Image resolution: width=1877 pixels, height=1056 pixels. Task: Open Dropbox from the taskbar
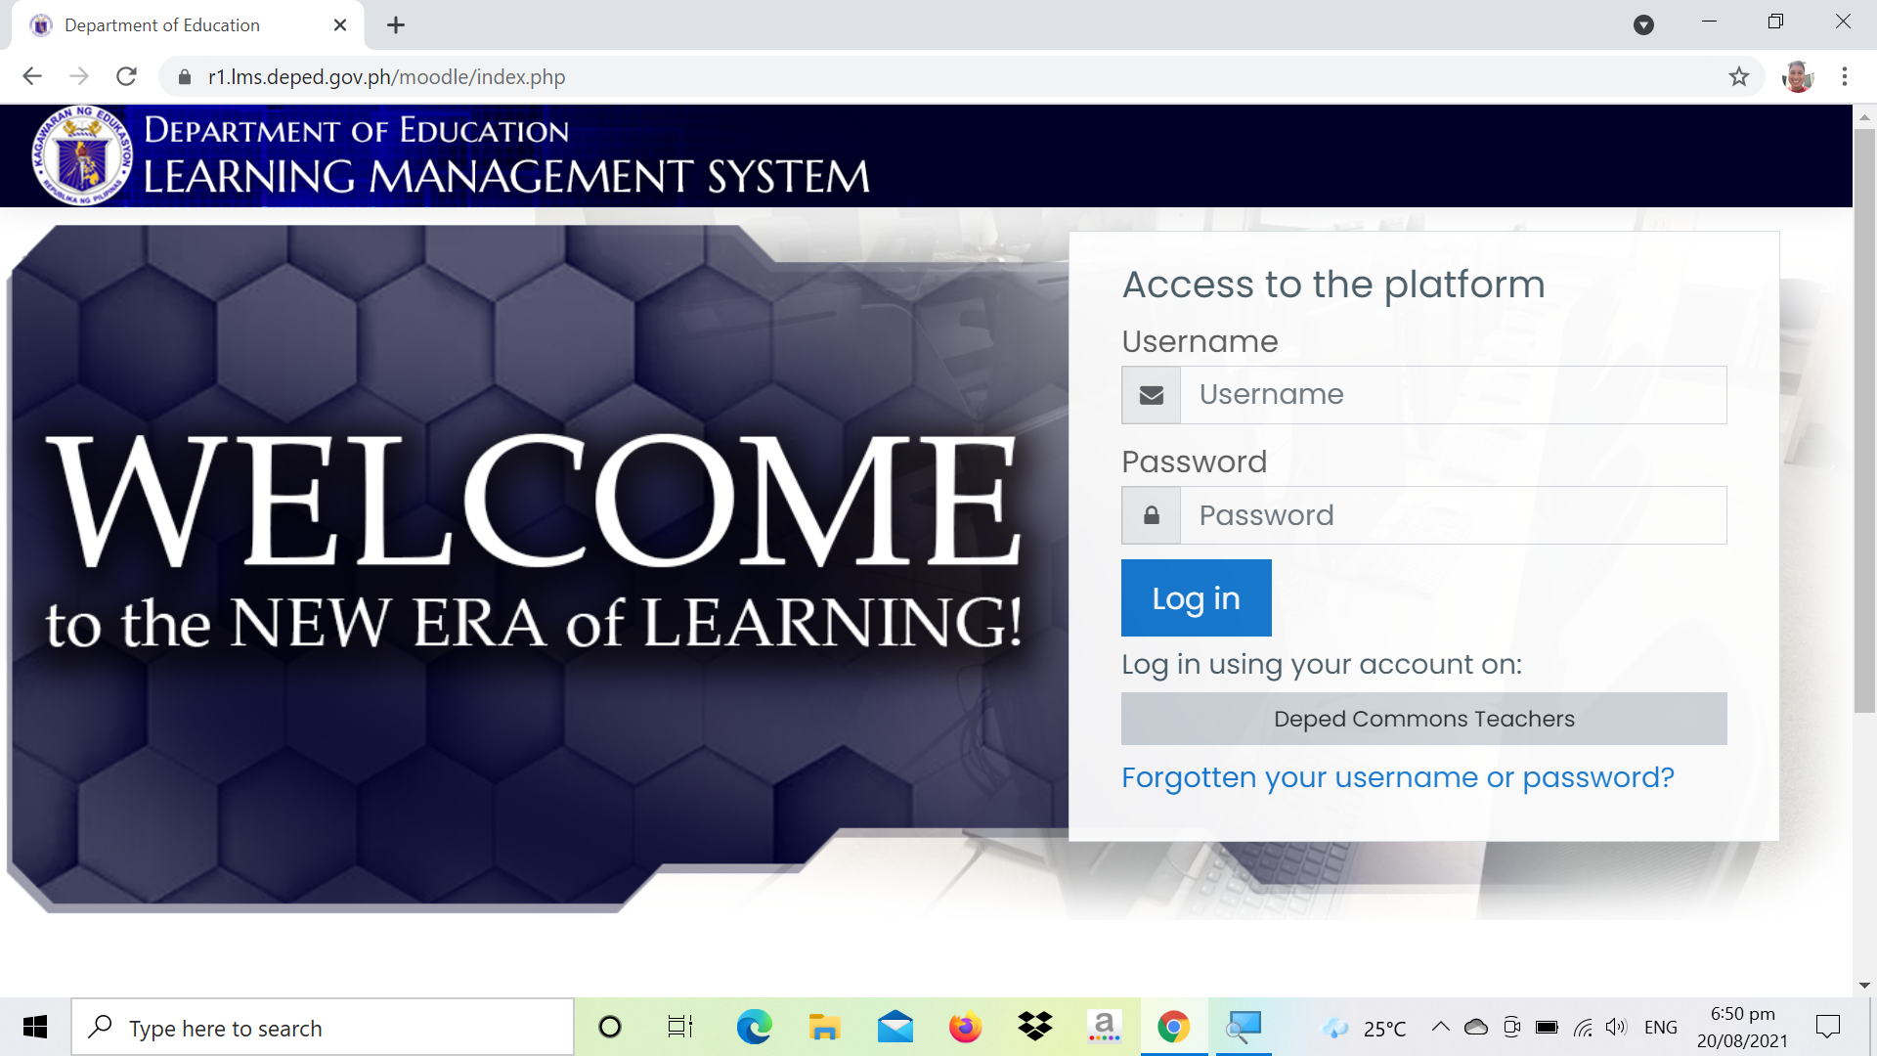tap(1034, 1027)
